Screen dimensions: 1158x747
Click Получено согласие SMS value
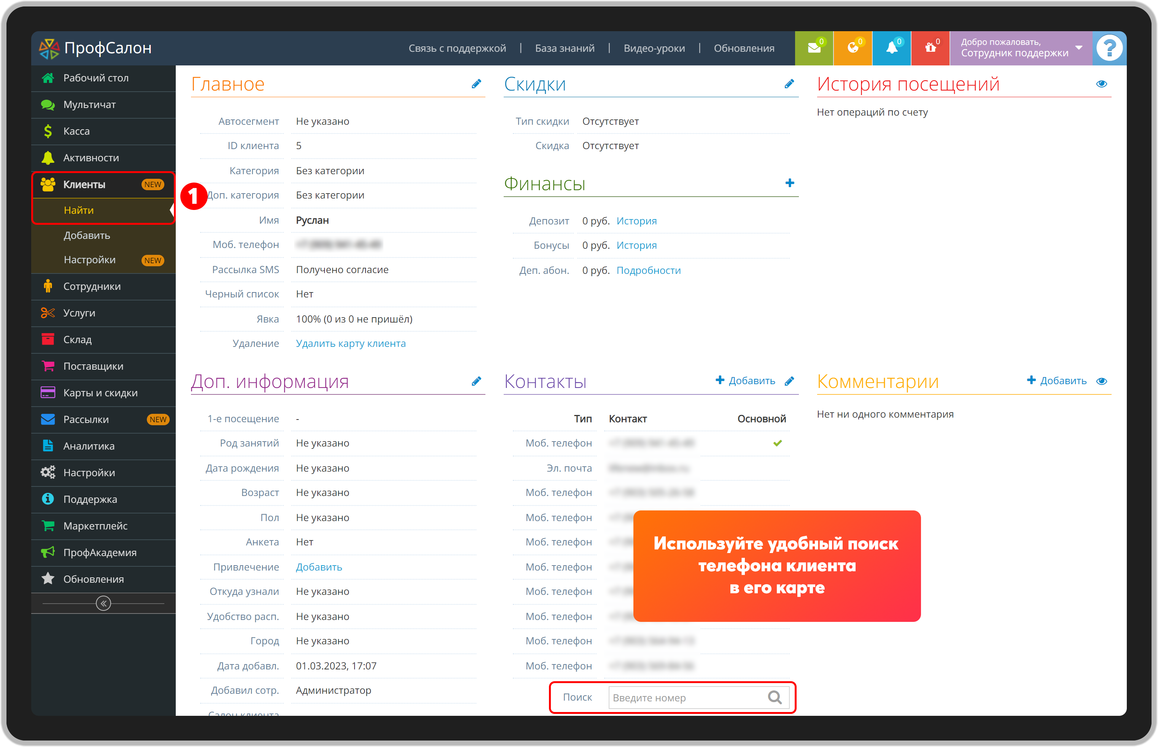(x=342, y=270)
